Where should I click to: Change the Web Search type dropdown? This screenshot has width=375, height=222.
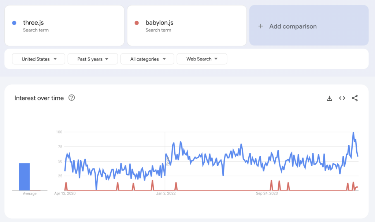[202, 59]
